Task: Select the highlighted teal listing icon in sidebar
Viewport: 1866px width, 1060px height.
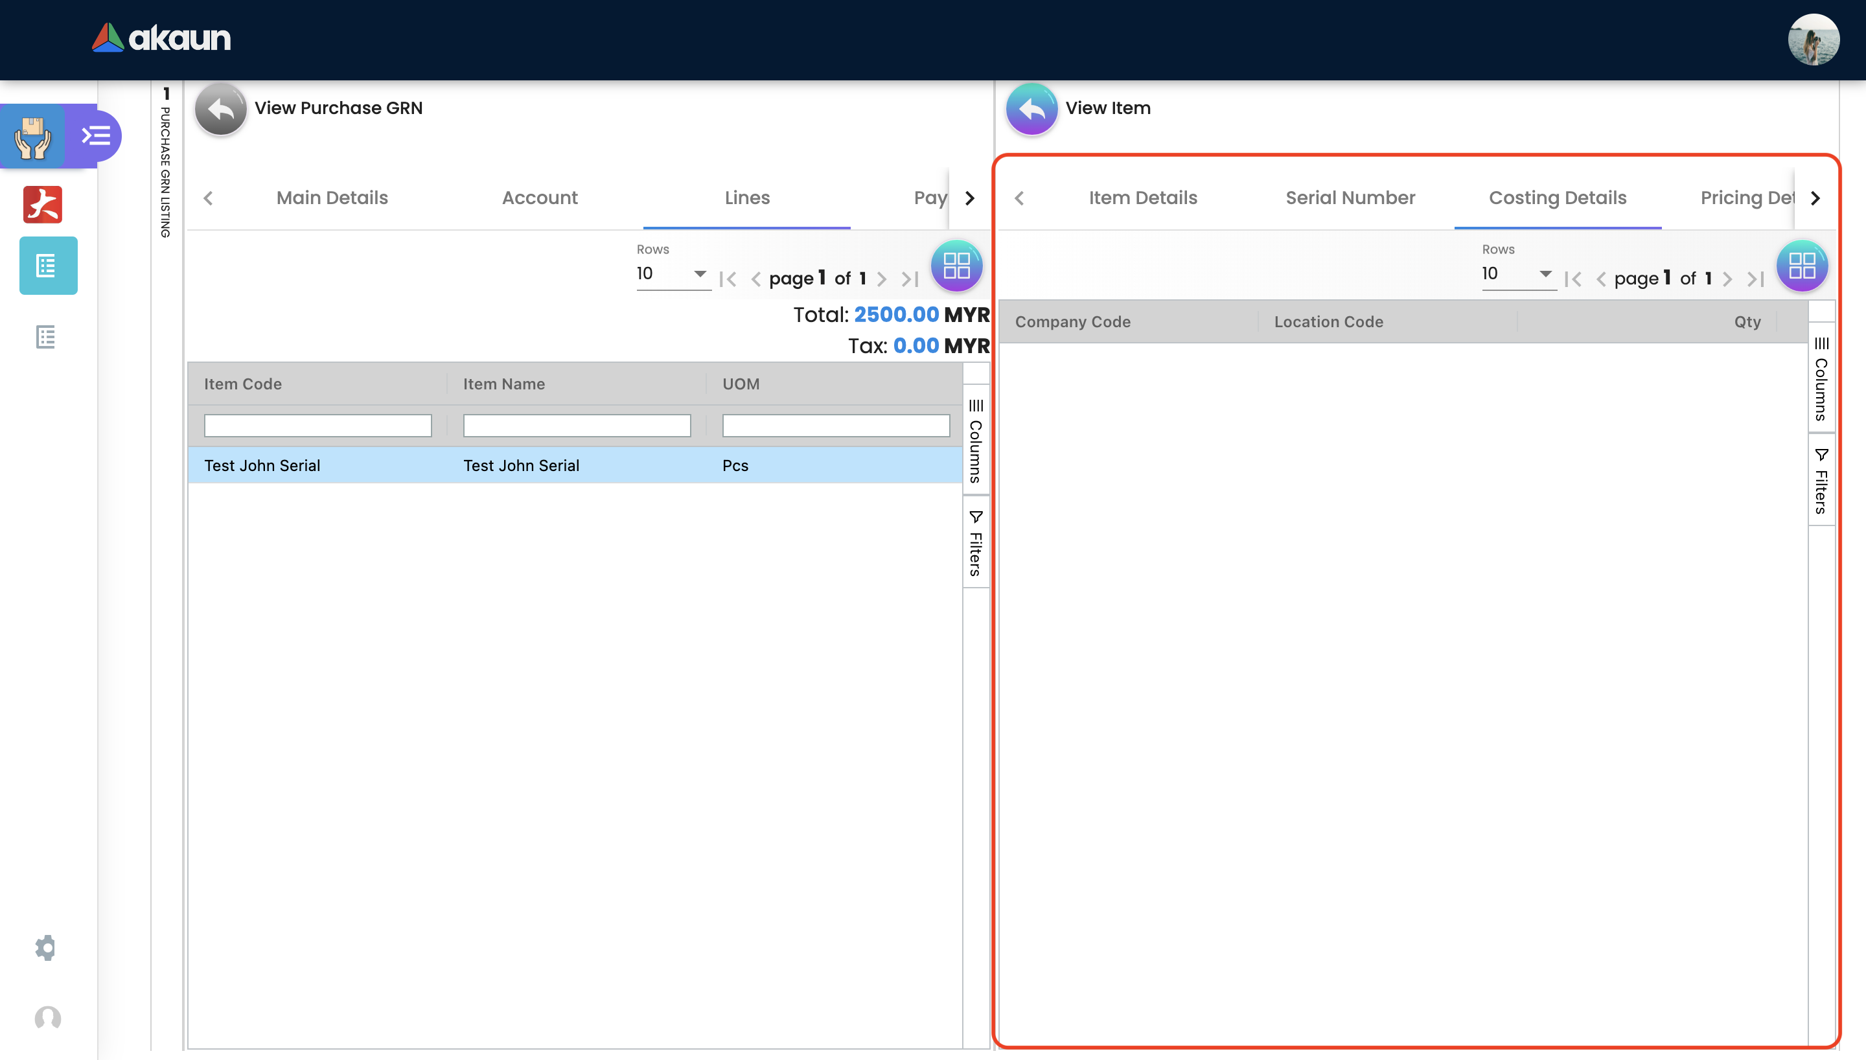Action: [48, 266]
